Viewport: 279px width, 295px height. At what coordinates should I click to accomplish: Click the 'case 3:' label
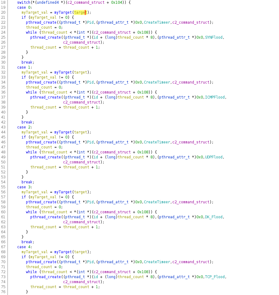click(x=25, y=187)
